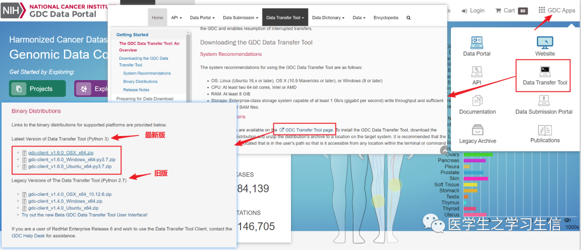Click the Ovary bar in the chart
This screenshot has width=581, height=250.
pos(478,154)
